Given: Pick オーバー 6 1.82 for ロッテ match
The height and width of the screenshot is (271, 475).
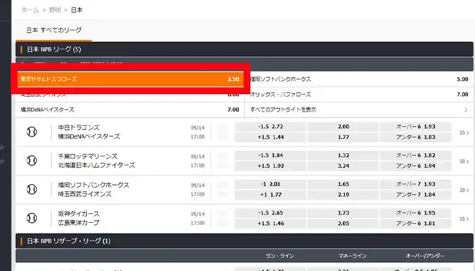Looking at the screenshot, I should coord(415,155).
